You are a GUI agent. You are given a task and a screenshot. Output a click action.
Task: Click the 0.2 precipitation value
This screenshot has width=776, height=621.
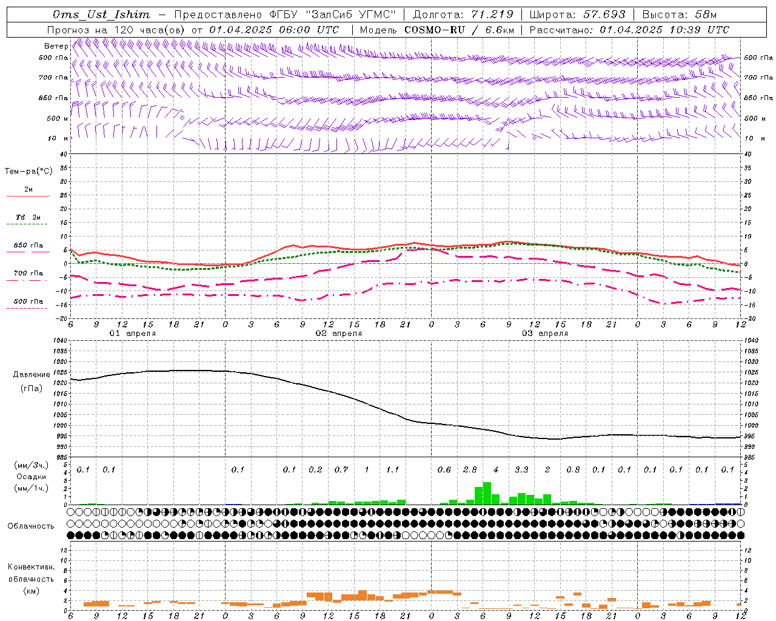pos(315,469)
